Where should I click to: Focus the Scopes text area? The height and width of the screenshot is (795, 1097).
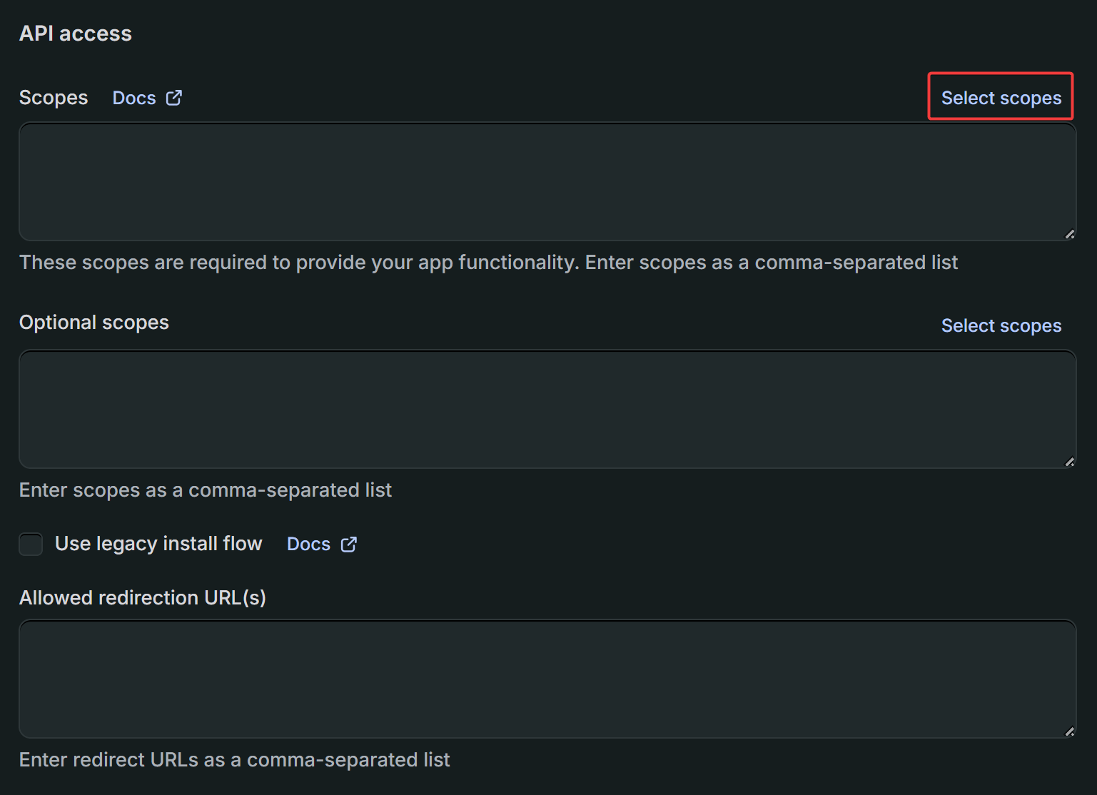547,182
